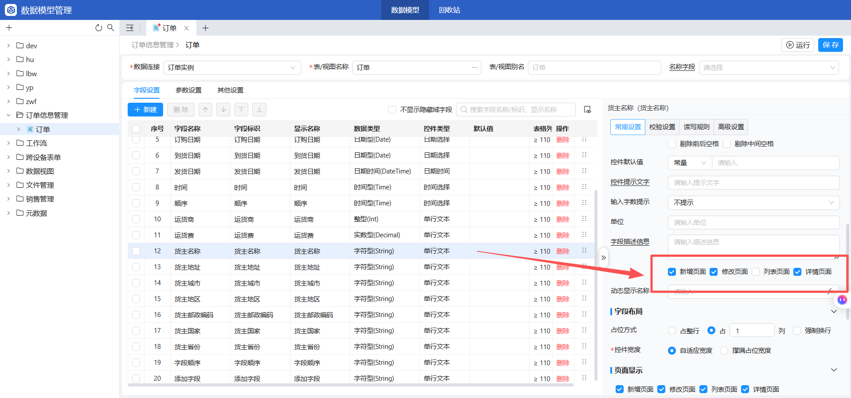Move the selected field to the bottom

259,109
